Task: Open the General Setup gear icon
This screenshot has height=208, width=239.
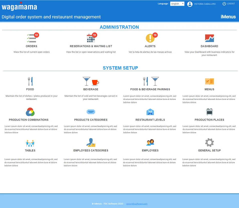Action: [x=209, y=142]
